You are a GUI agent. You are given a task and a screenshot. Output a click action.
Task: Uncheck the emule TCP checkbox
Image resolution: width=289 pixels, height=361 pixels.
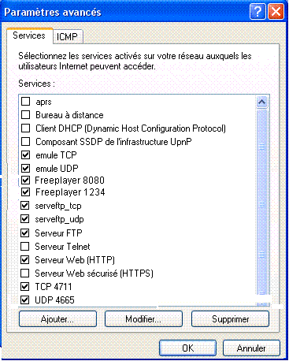pyautogui.click(x=25, y=154)
